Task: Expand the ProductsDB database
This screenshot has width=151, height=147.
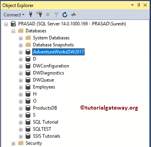Action: click(21, 108)
